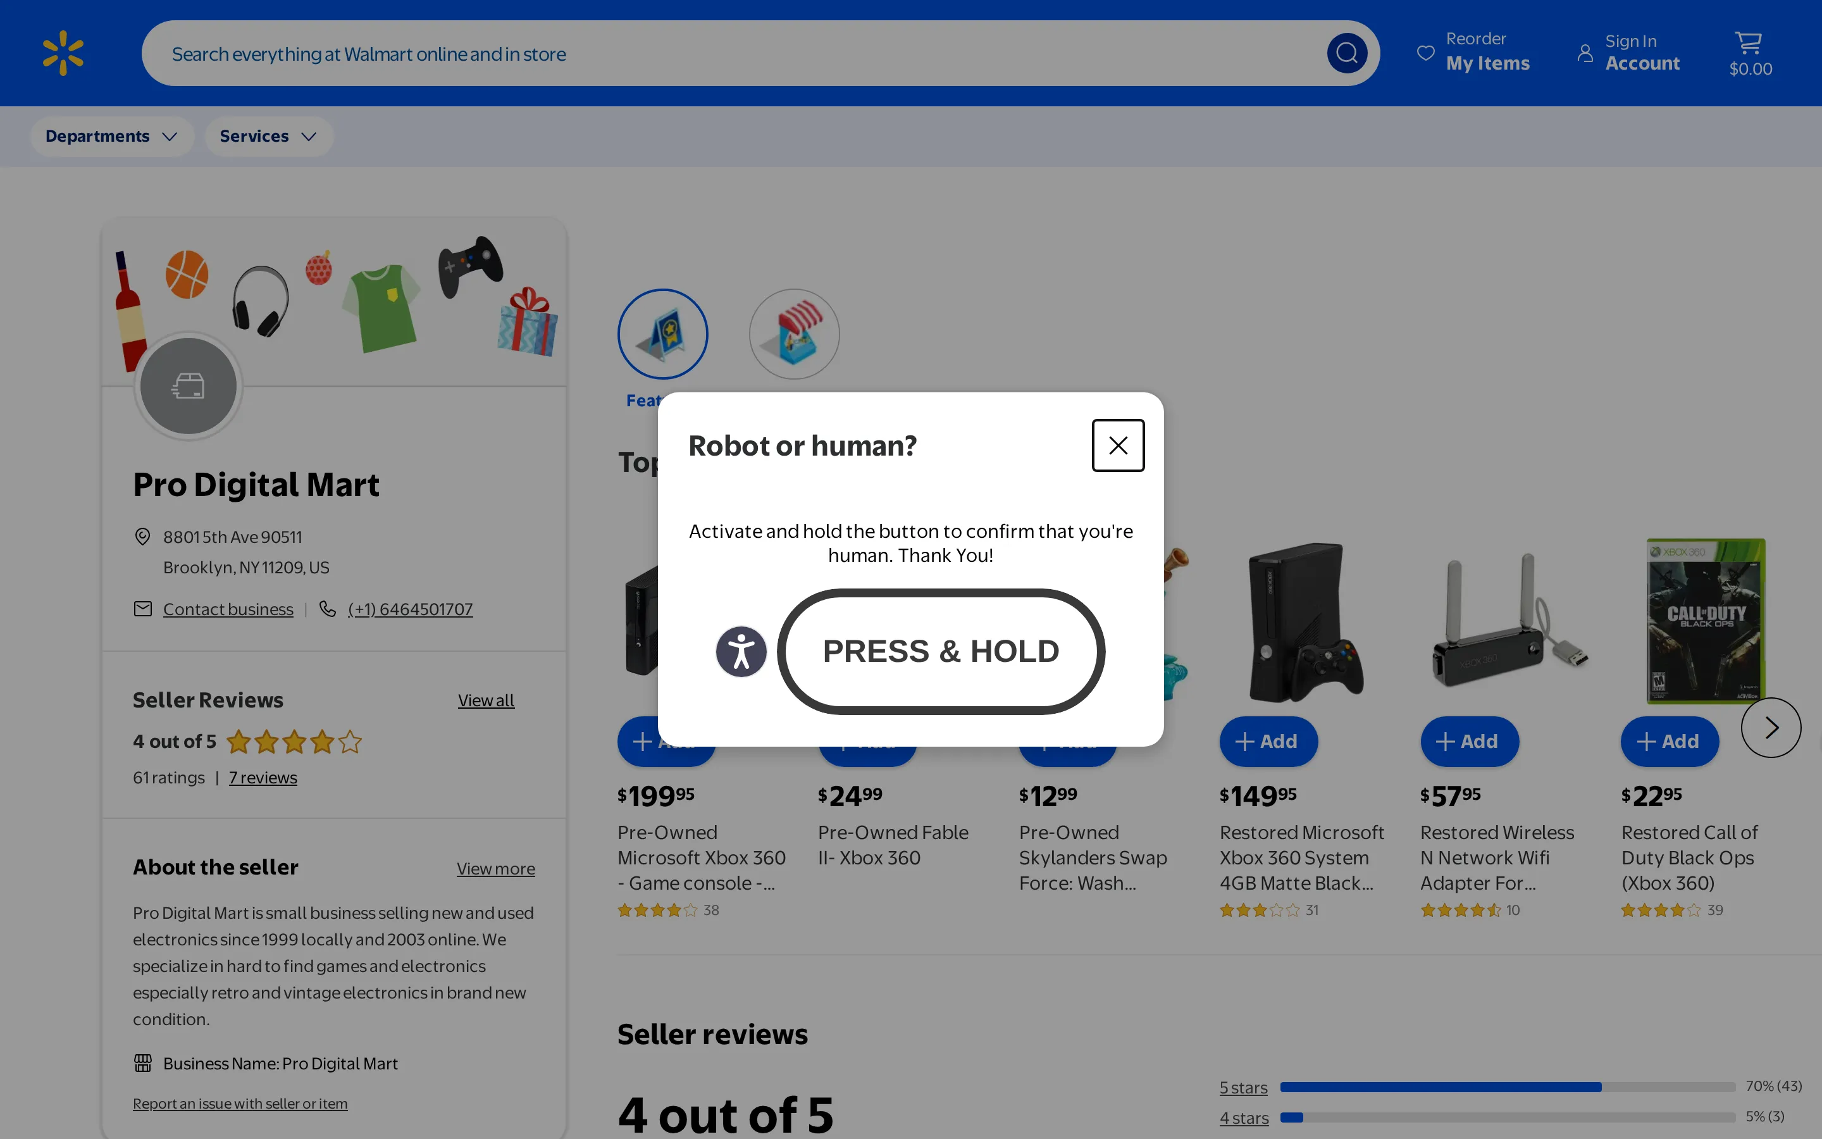This screenshot has height=1139, width=1822.
Task: Add the $22.95 Call of Duty to cart
Action: click(x=1670, y=741)
